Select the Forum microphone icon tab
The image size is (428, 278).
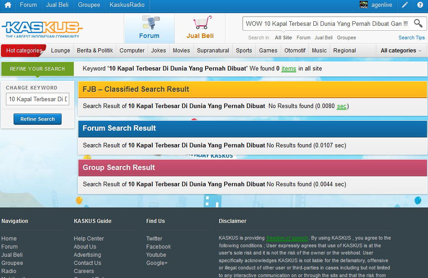(x=149, y=28)
